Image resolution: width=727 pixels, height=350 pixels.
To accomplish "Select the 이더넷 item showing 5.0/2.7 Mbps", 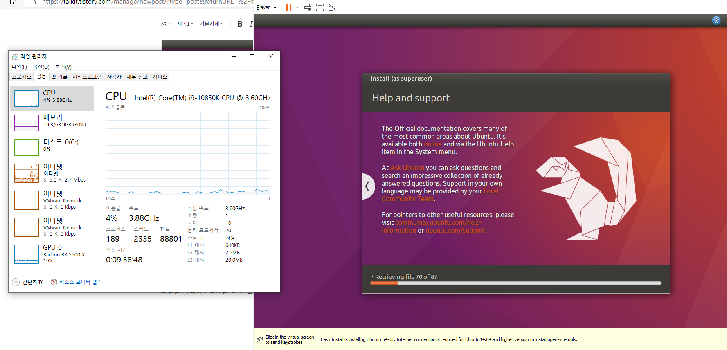I will pos(52,173).
